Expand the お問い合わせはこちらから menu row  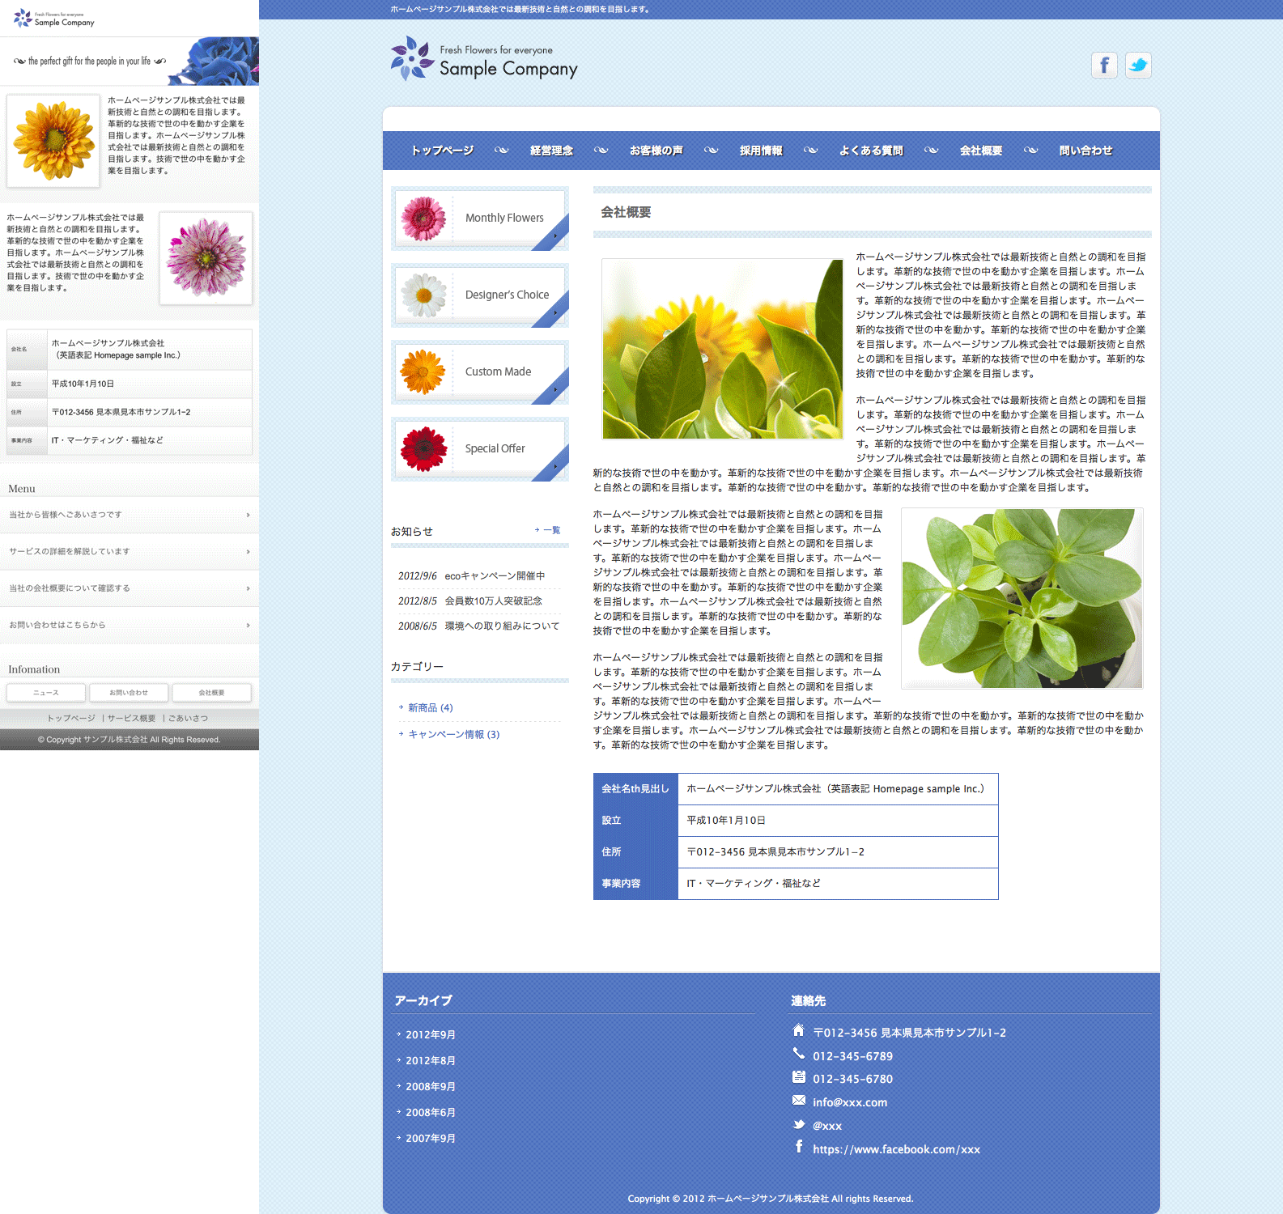[x=130, y=625]
